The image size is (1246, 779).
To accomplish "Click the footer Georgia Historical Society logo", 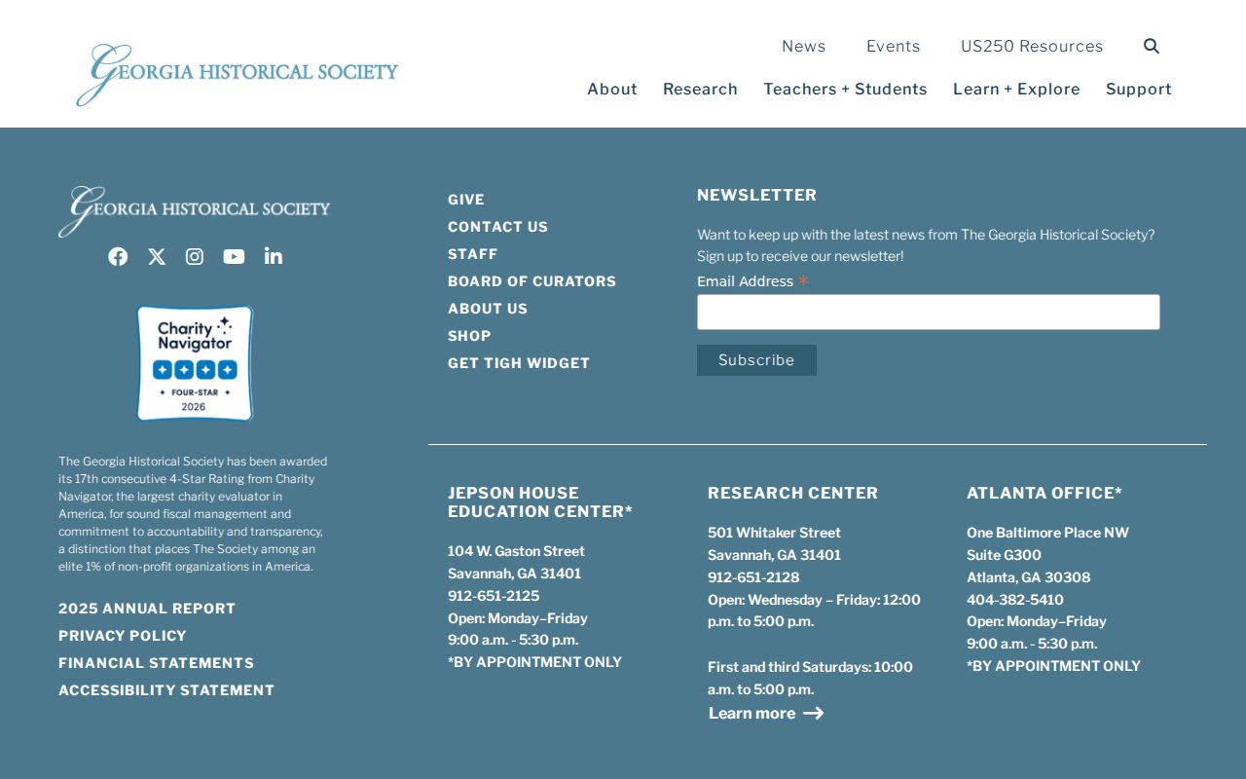I will [195, 211].
